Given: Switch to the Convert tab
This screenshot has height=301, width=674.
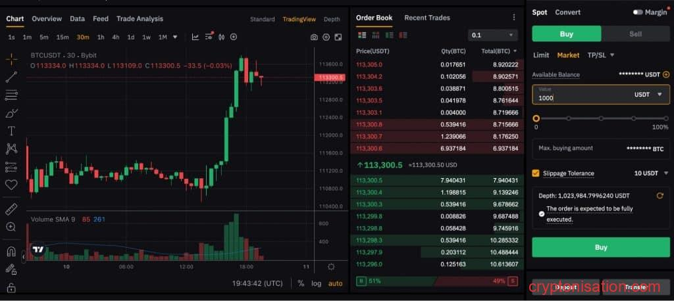Looking at the screenshot, I should [x=568, y=12].
